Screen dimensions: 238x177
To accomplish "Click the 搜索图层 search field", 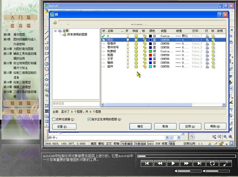I will click(75, 104).
